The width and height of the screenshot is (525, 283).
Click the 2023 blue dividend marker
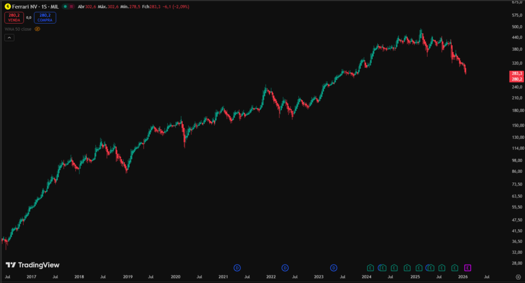point(334,268)
